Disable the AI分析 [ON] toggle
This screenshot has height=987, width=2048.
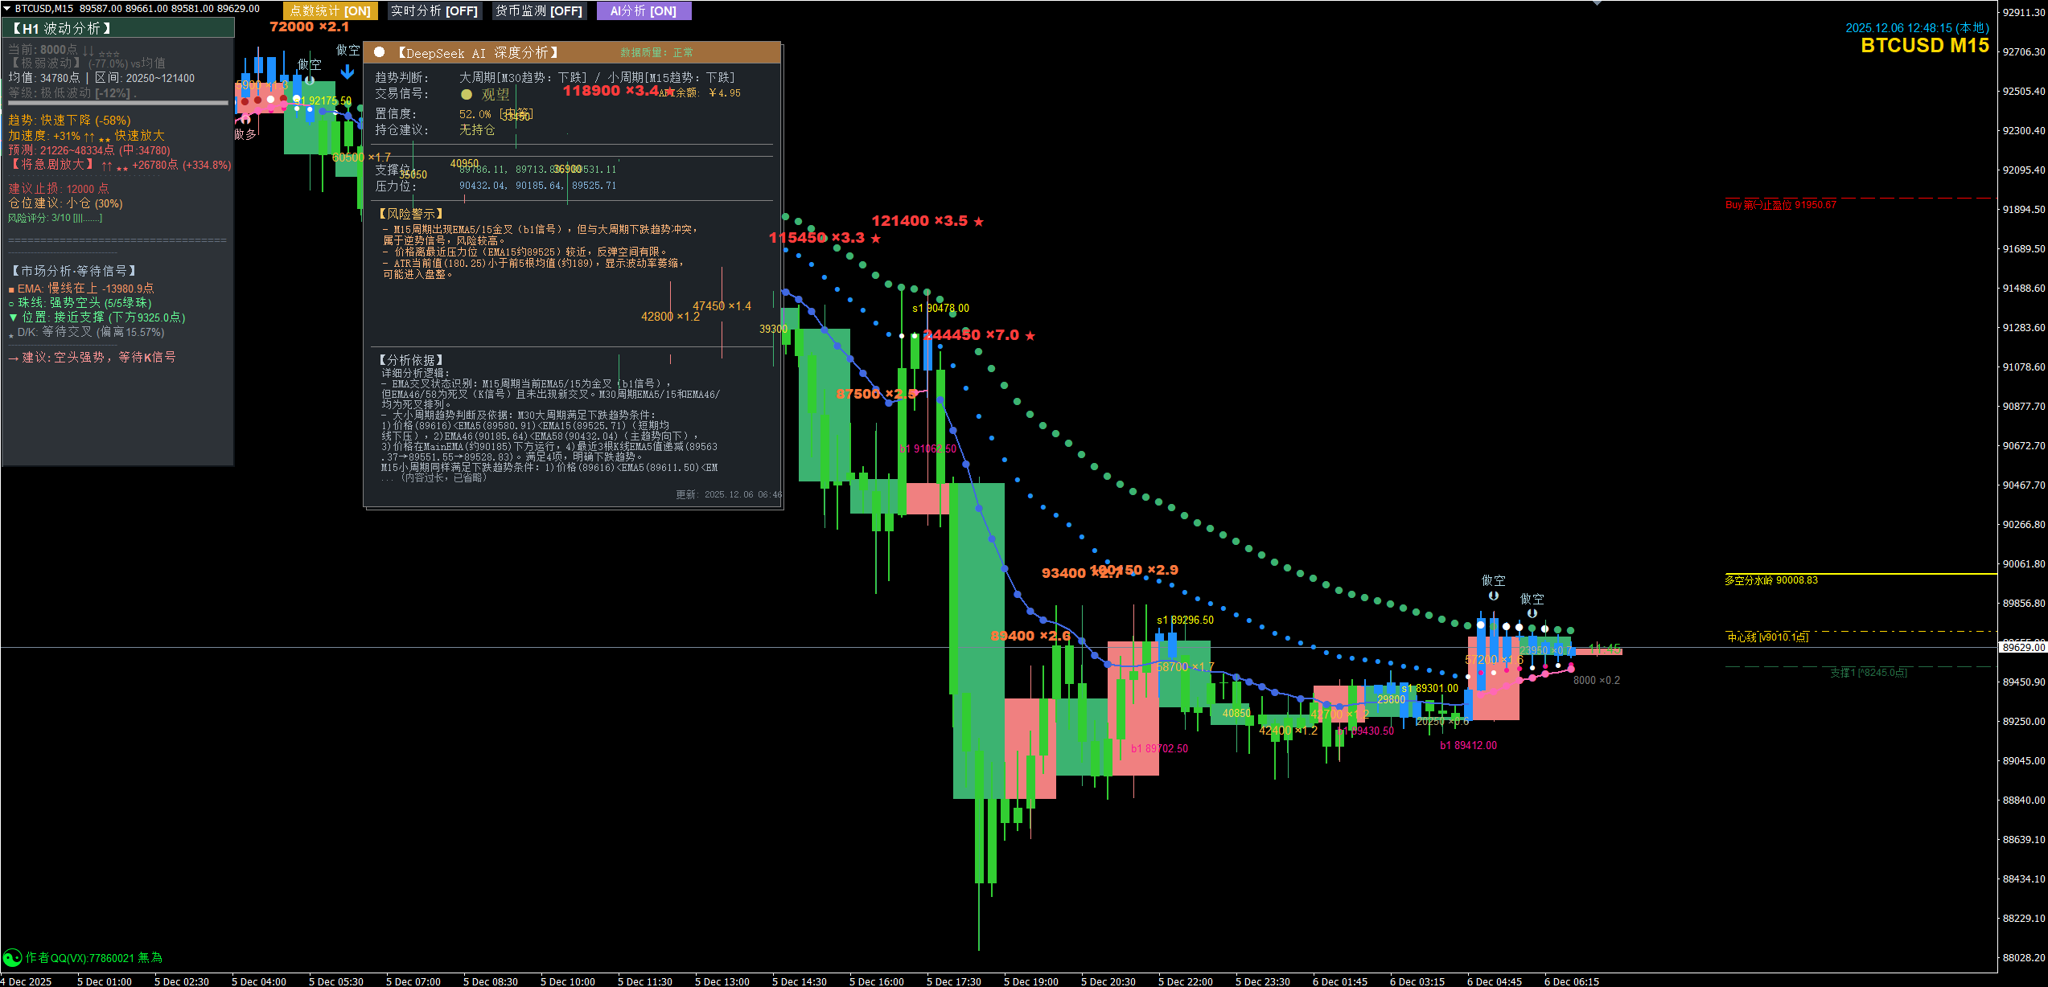(x=643, y=11)
